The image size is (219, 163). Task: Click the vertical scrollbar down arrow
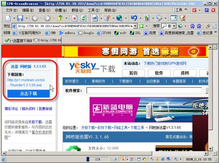pos(210,149)
